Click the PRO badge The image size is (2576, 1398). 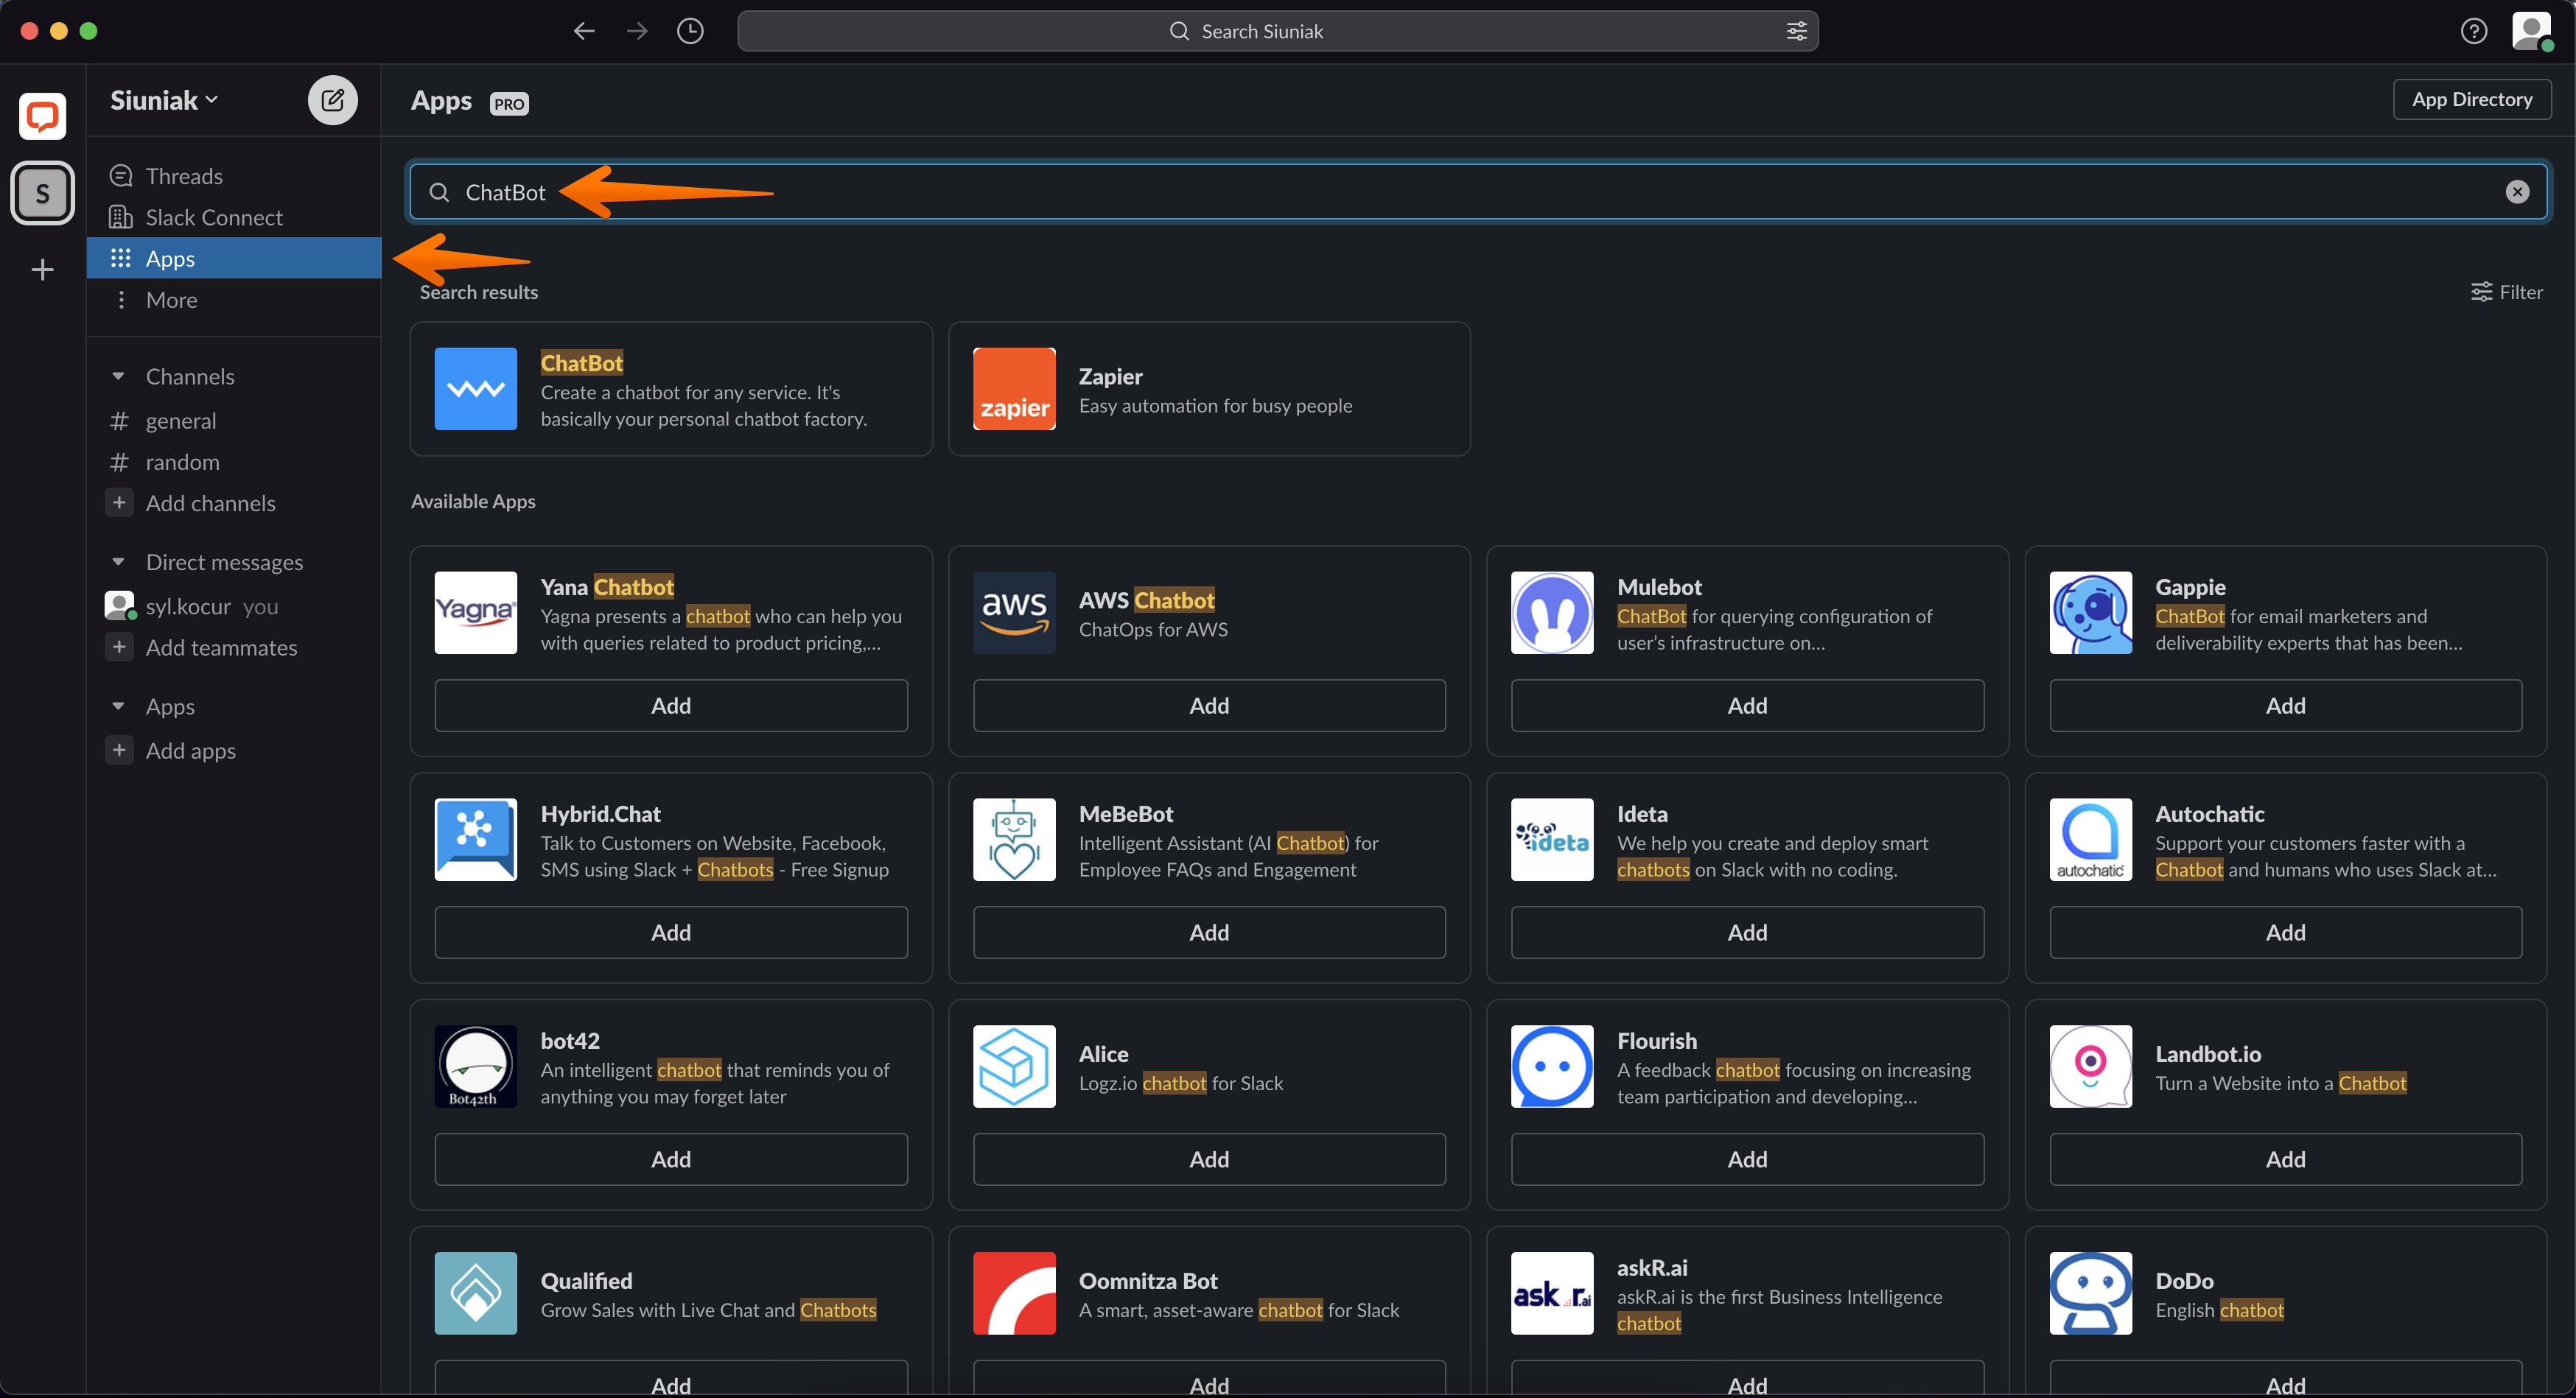coord(509,103)
